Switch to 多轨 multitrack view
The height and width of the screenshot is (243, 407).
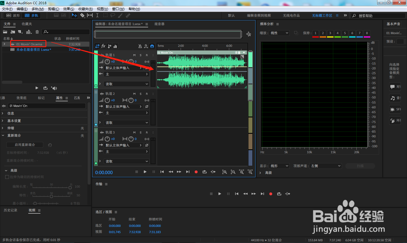coord(31,16)
